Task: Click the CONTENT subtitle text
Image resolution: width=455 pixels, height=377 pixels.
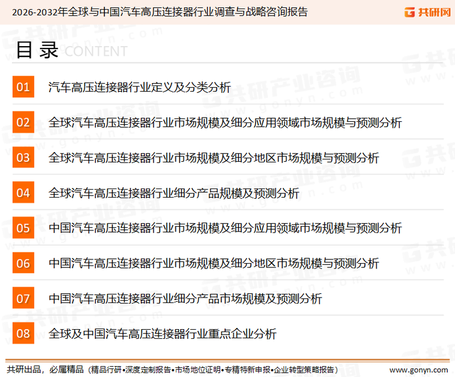Action: [x=96, y=52]
